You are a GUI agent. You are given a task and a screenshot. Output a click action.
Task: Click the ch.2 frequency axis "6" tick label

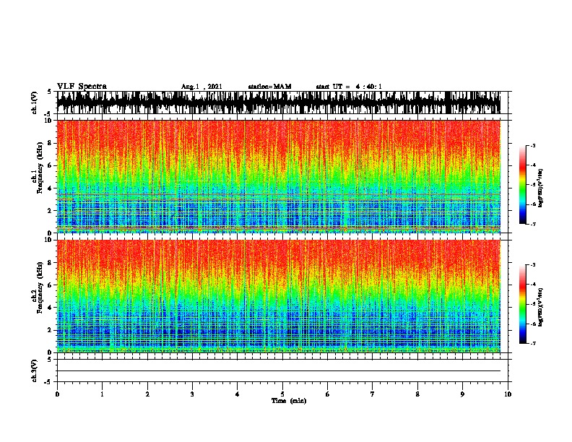(x=51, y=285)
